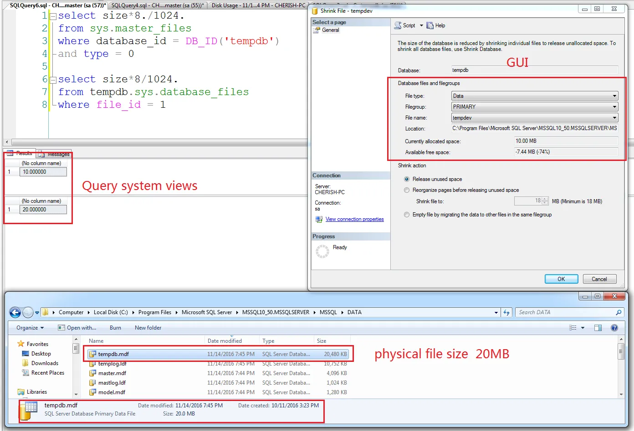Click the Script icon in Shrink File toolbar

398,25
